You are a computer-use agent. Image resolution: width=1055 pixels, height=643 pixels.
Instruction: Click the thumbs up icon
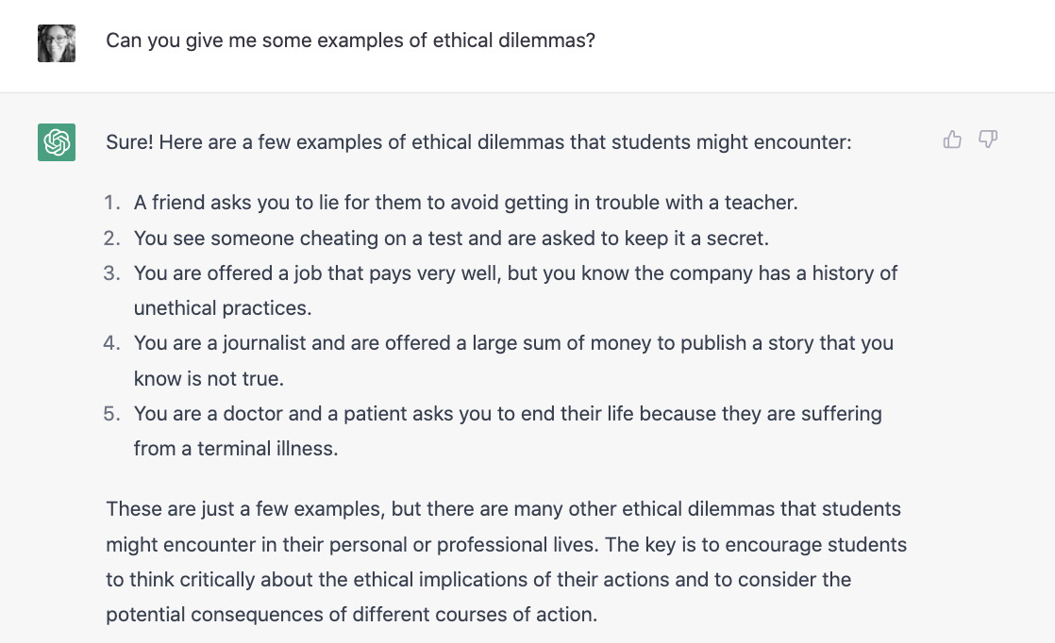point(952,140)
